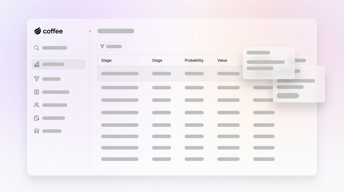Click the funnel icon inside the Filter button

pyautogui.click(x=102, y=46)
